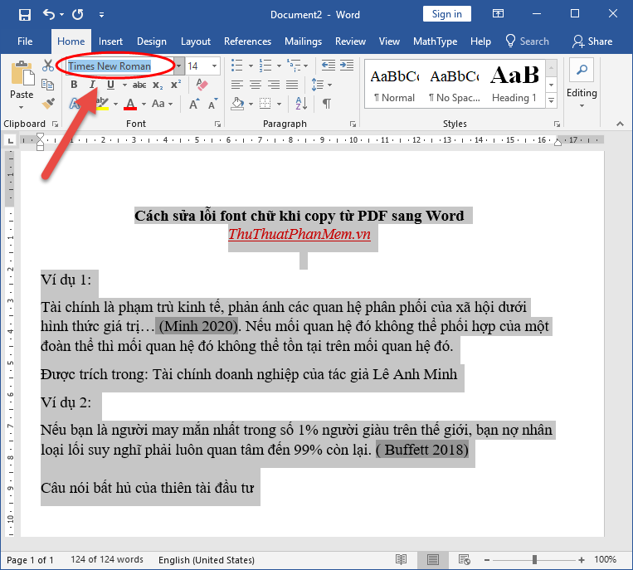Image resolution: width=633 pixels, height=570 pixels.
Task: Click the Paste clipboard icon
Action: (x=22, y=73)
